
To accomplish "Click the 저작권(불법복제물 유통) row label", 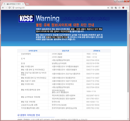I will pos(30,108).
